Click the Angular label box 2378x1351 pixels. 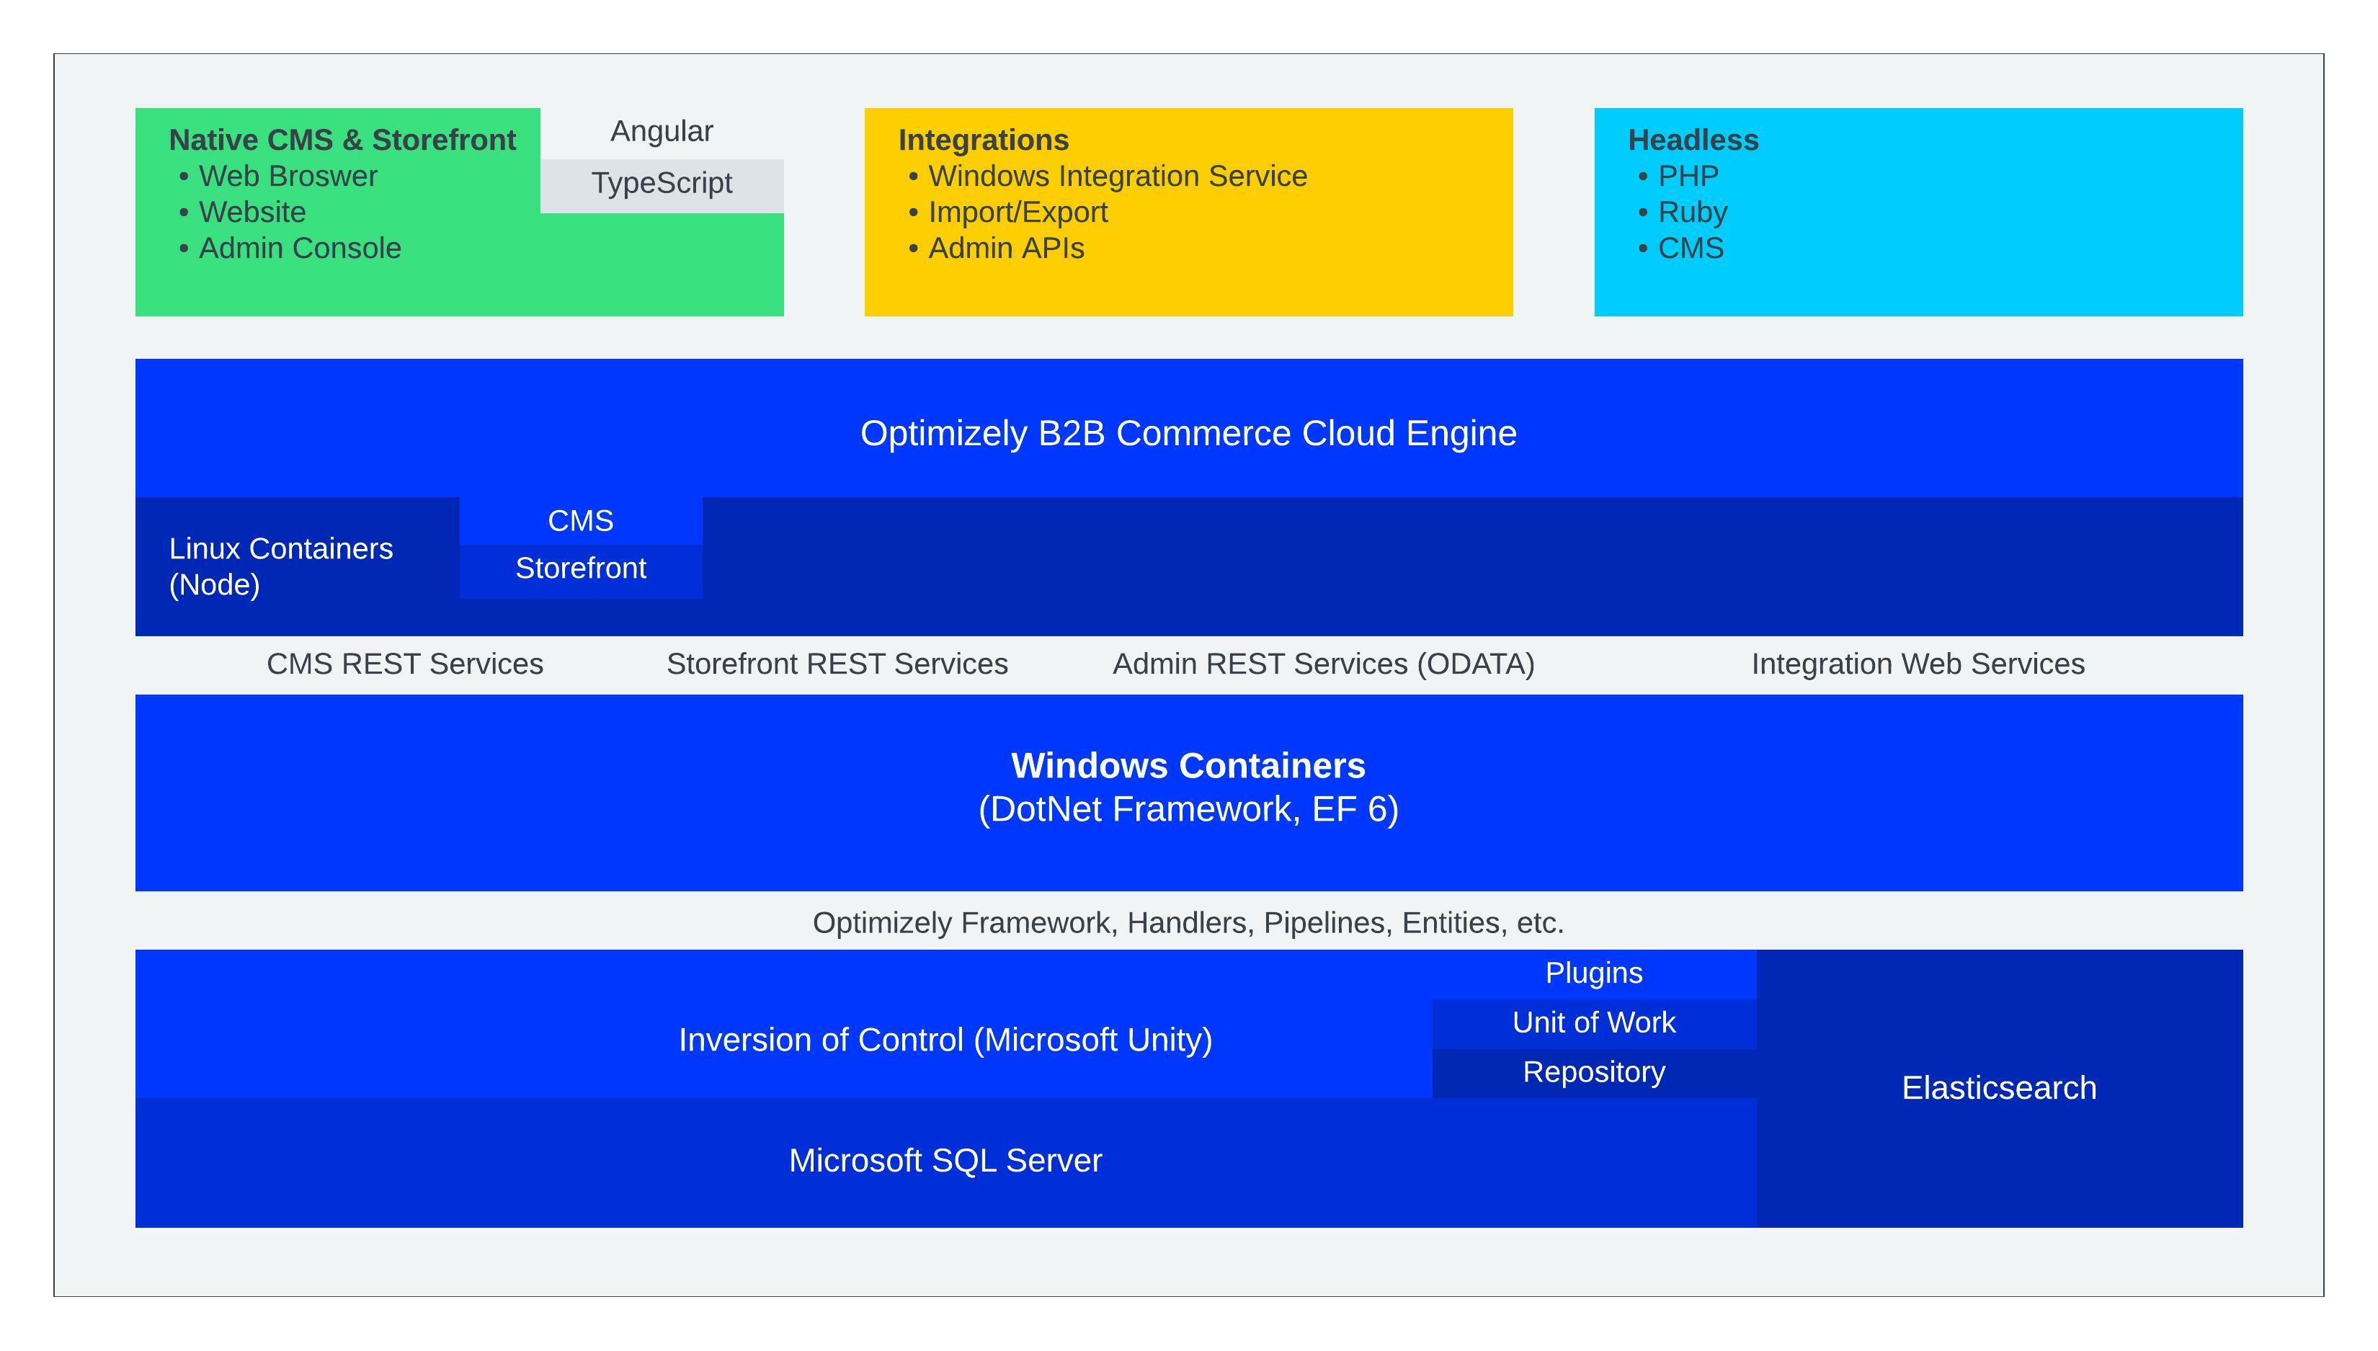(662, 132)
